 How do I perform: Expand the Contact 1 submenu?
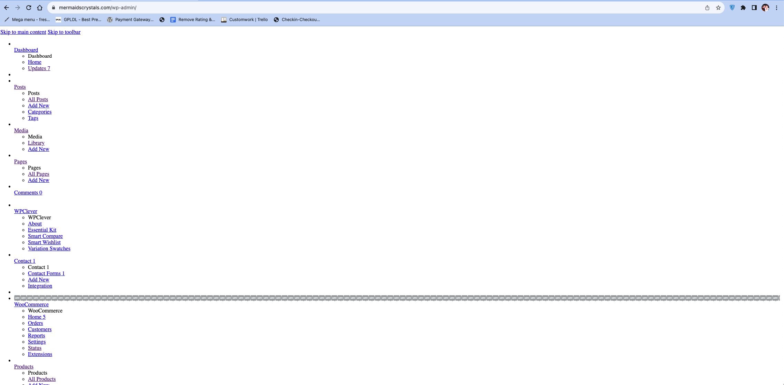25,260
